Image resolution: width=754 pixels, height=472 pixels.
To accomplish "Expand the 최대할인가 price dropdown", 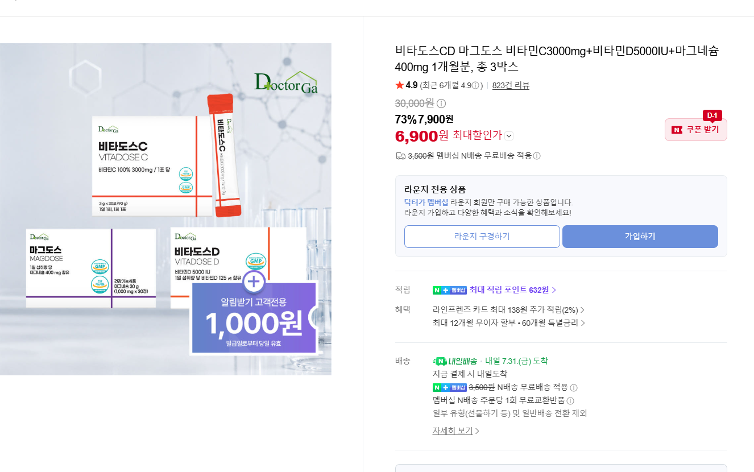I will coord(509,136).
